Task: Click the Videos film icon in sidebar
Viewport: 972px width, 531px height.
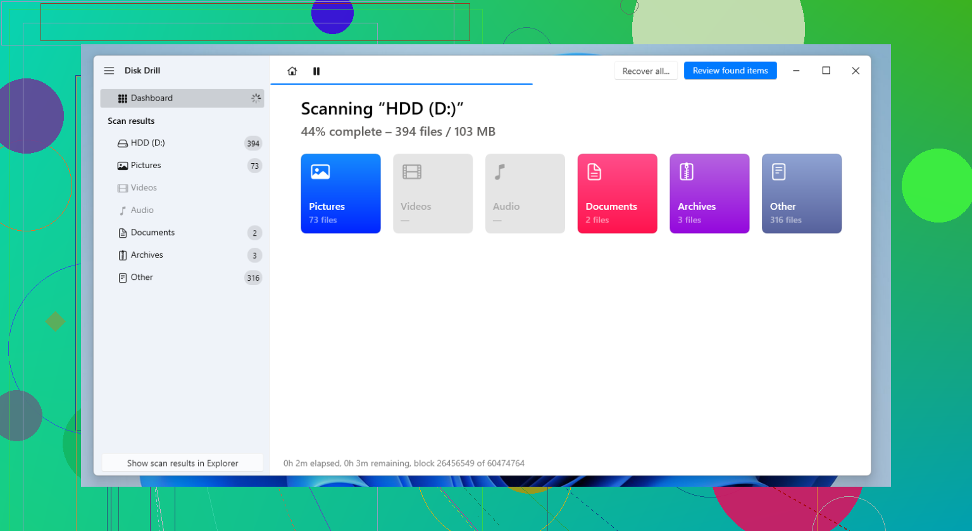Action: coord(123,188)
